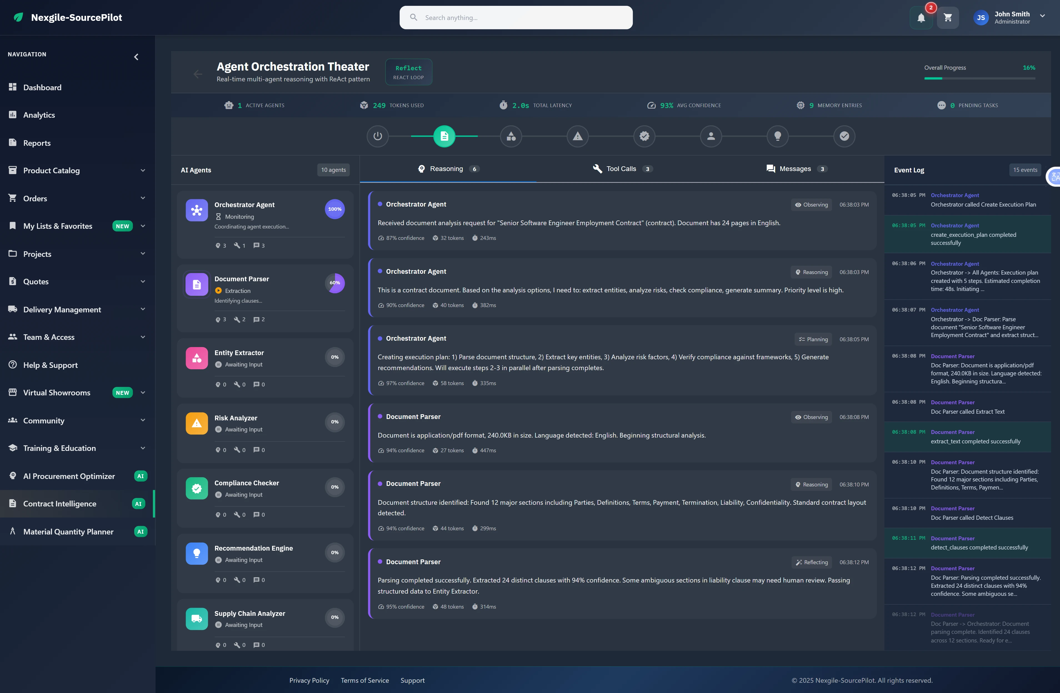
Task: Click the power icon in the pipeline stepper
Action: (x=378, y=136)
